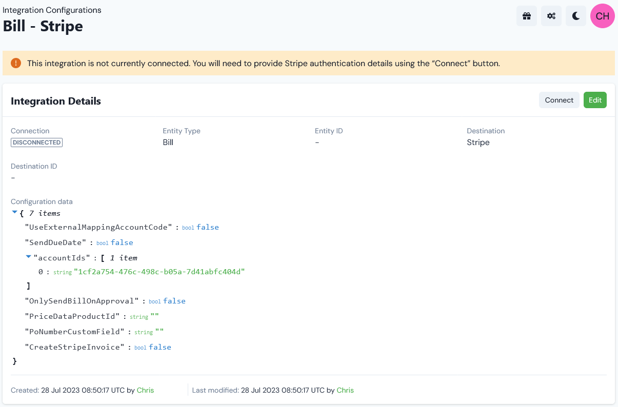618x407 pixels.
Task: Click the Destination ID label
Action: point(34,166)
